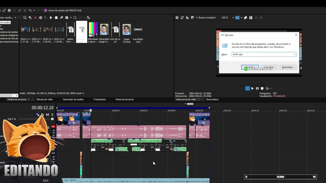Image resolution: width=326 pixels, height=183 pixels.
Task: Select the 'los medios' tree item
Action: [x=5, y=23]
